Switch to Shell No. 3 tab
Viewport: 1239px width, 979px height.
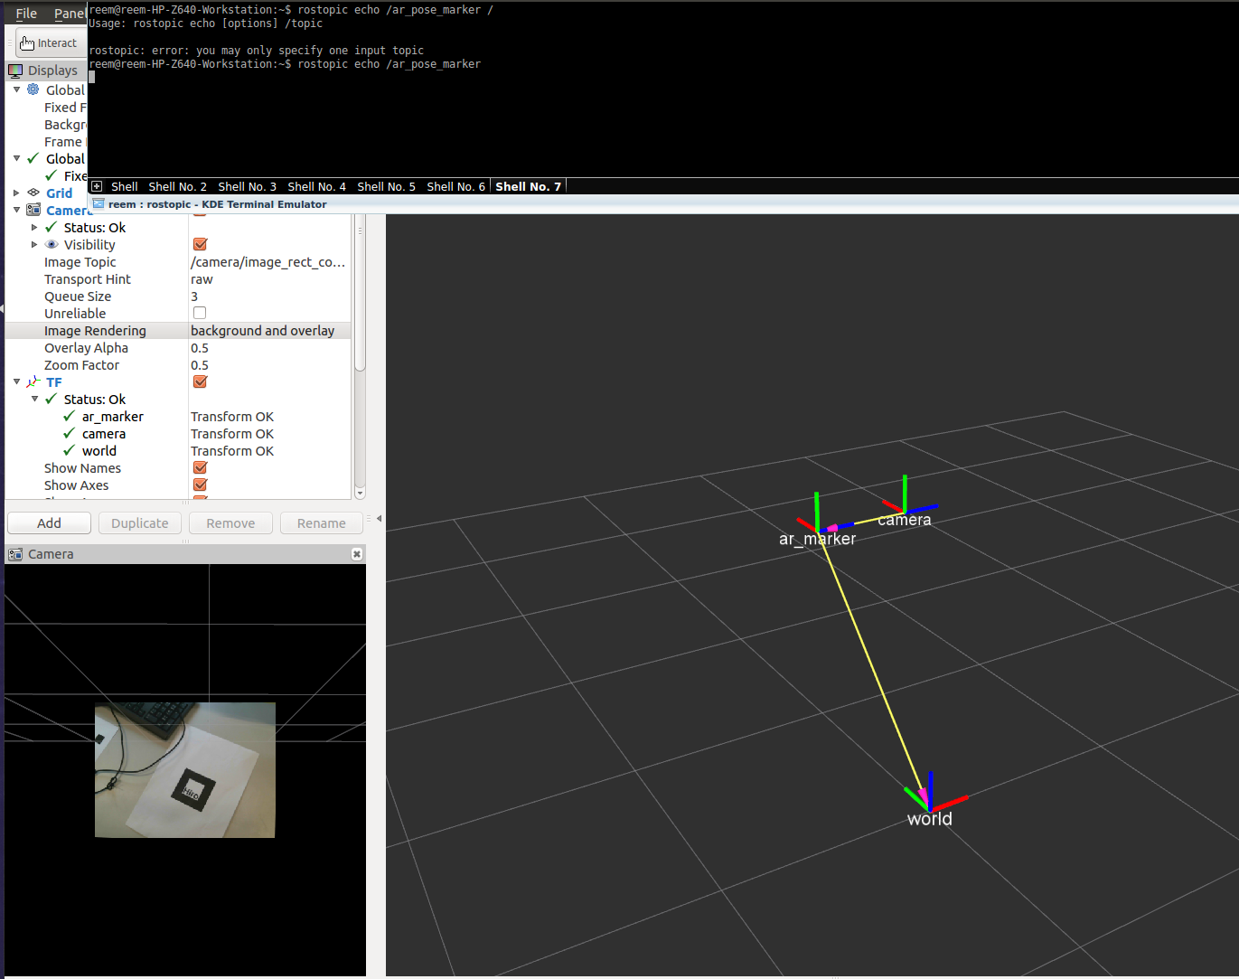click(247, 186)
